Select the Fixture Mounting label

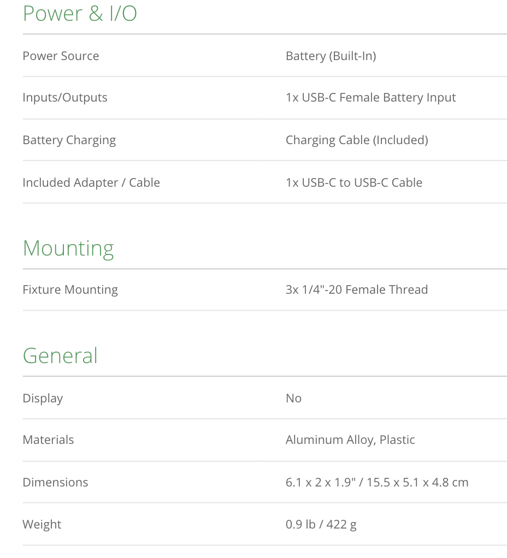70,289
